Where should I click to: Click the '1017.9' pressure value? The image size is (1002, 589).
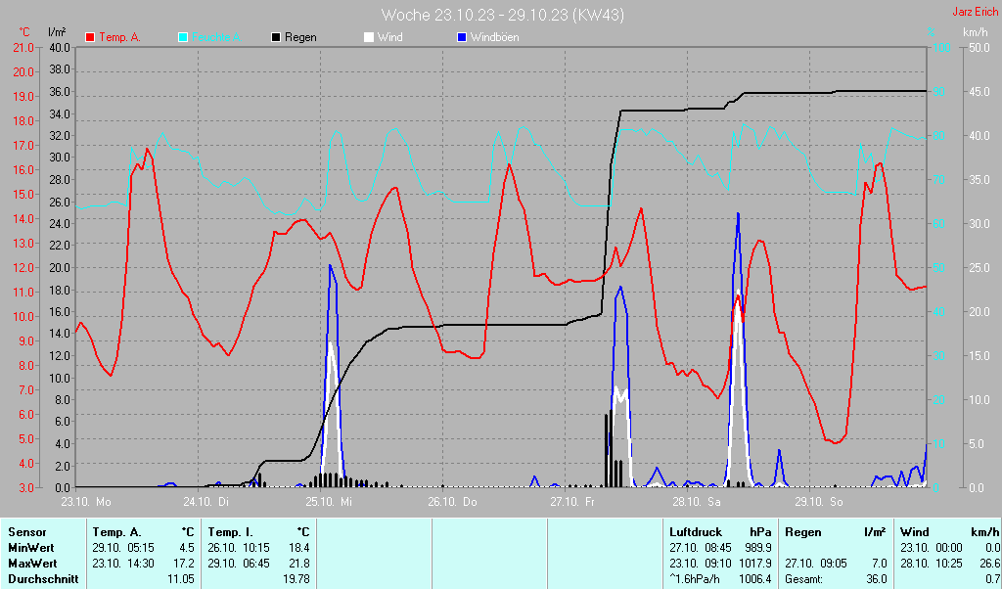(755, 565)
